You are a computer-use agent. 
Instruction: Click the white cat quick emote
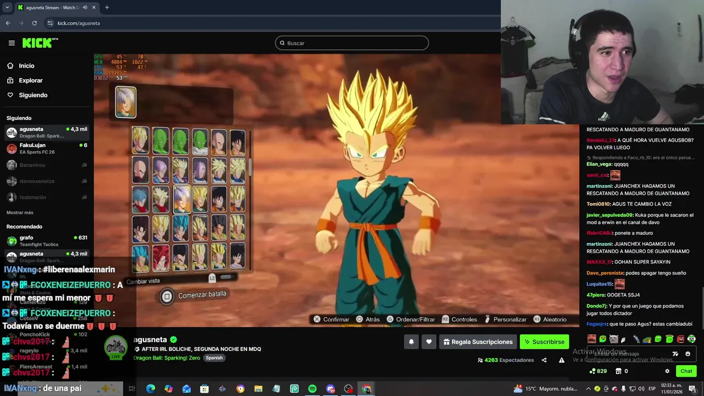point(614,339)
